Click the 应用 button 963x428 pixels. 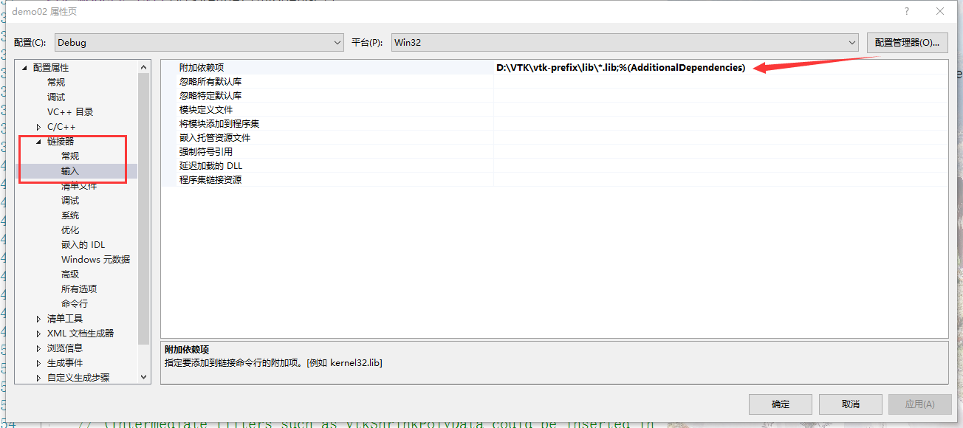coord(919,404)
